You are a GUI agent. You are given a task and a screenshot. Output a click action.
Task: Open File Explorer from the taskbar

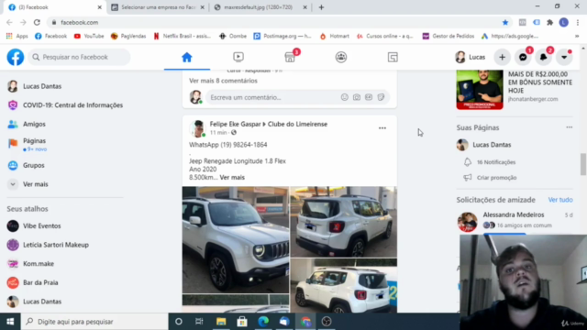(x=221, y=322)
